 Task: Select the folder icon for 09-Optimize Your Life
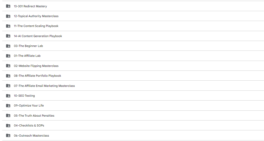click(x=8, y=105)
